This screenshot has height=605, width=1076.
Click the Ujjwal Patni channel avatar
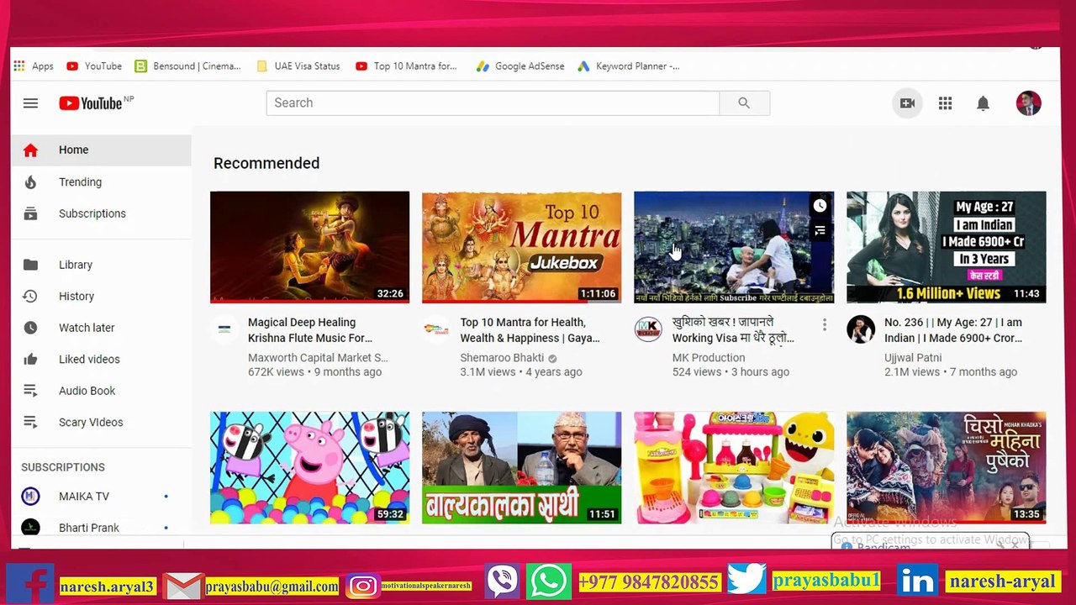click(860, 329)
